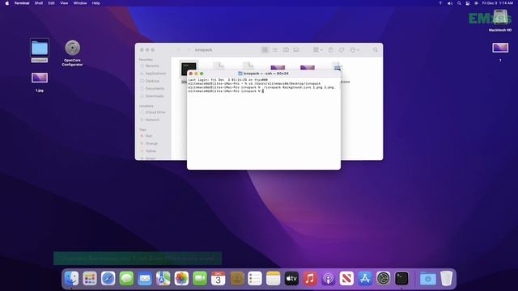Image resolution: width=518 pixels, height=291 pixels.
Task: Open App Store from the Dock
Action: [x=365, y=278]
